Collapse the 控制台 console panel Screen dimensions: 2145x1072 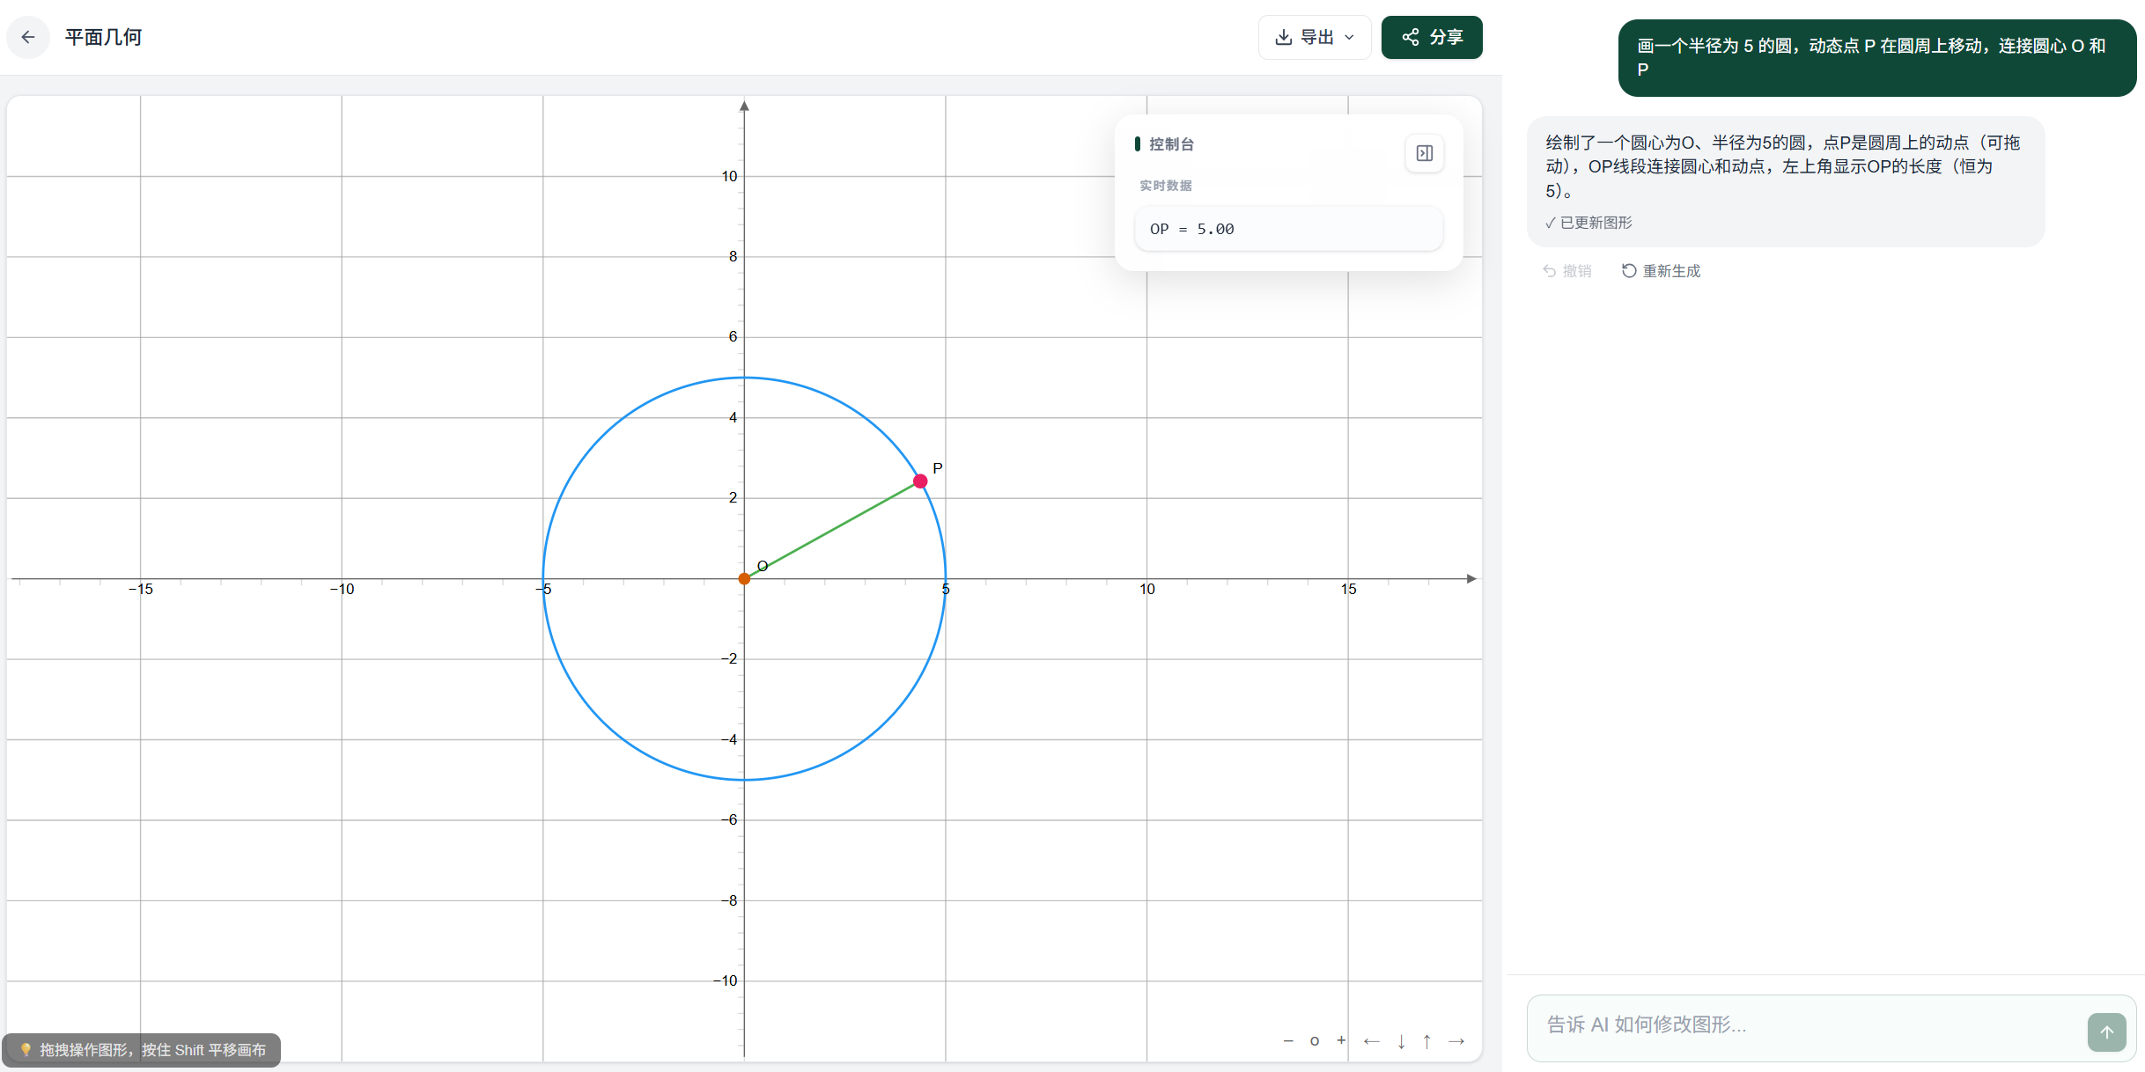(1424, 153)
